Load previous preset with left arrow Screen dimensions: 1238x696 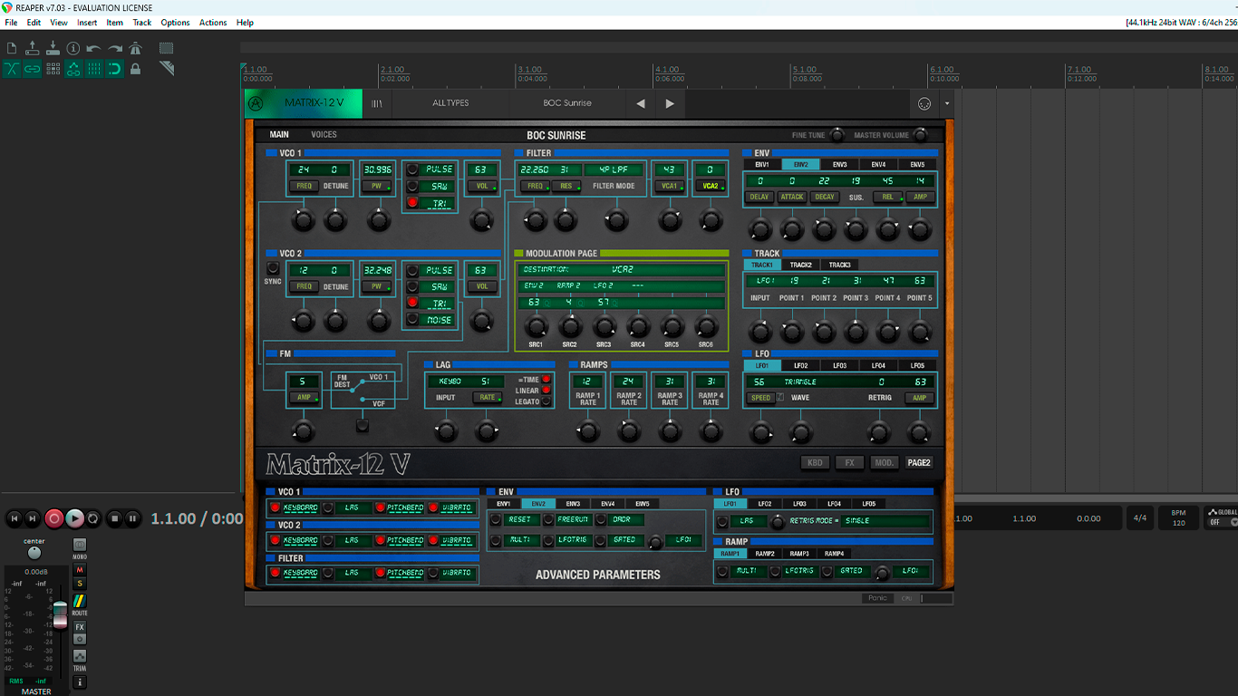tap(641, 103)
